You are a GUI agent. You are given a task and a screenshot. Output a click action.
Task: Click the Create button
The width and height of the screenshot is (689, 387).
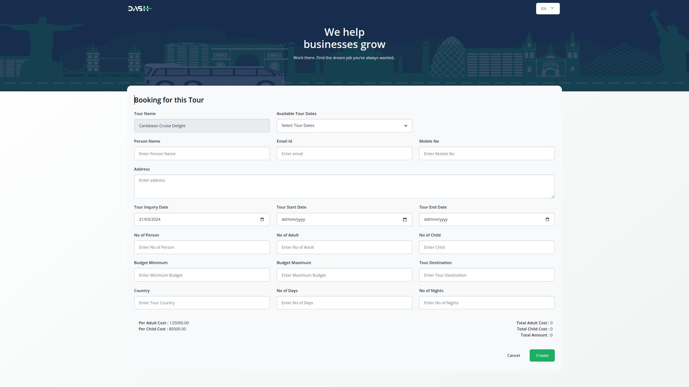click(542, 355)
